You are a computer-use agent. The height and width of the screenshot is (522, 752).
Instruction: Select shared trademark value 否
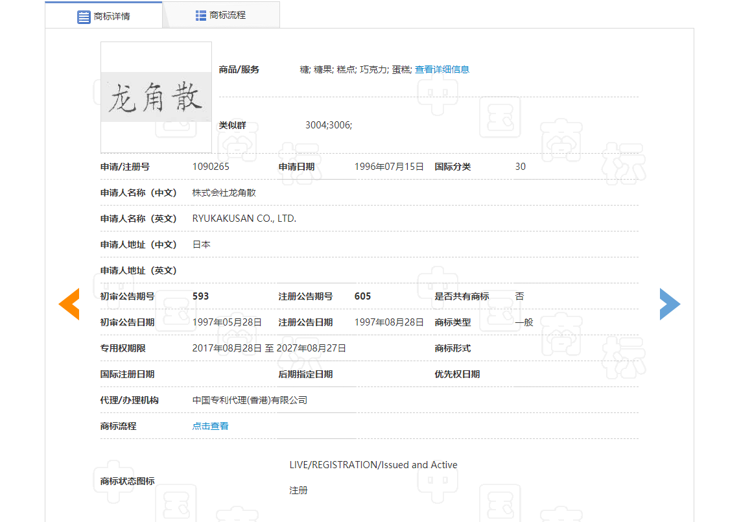point(519,296)
